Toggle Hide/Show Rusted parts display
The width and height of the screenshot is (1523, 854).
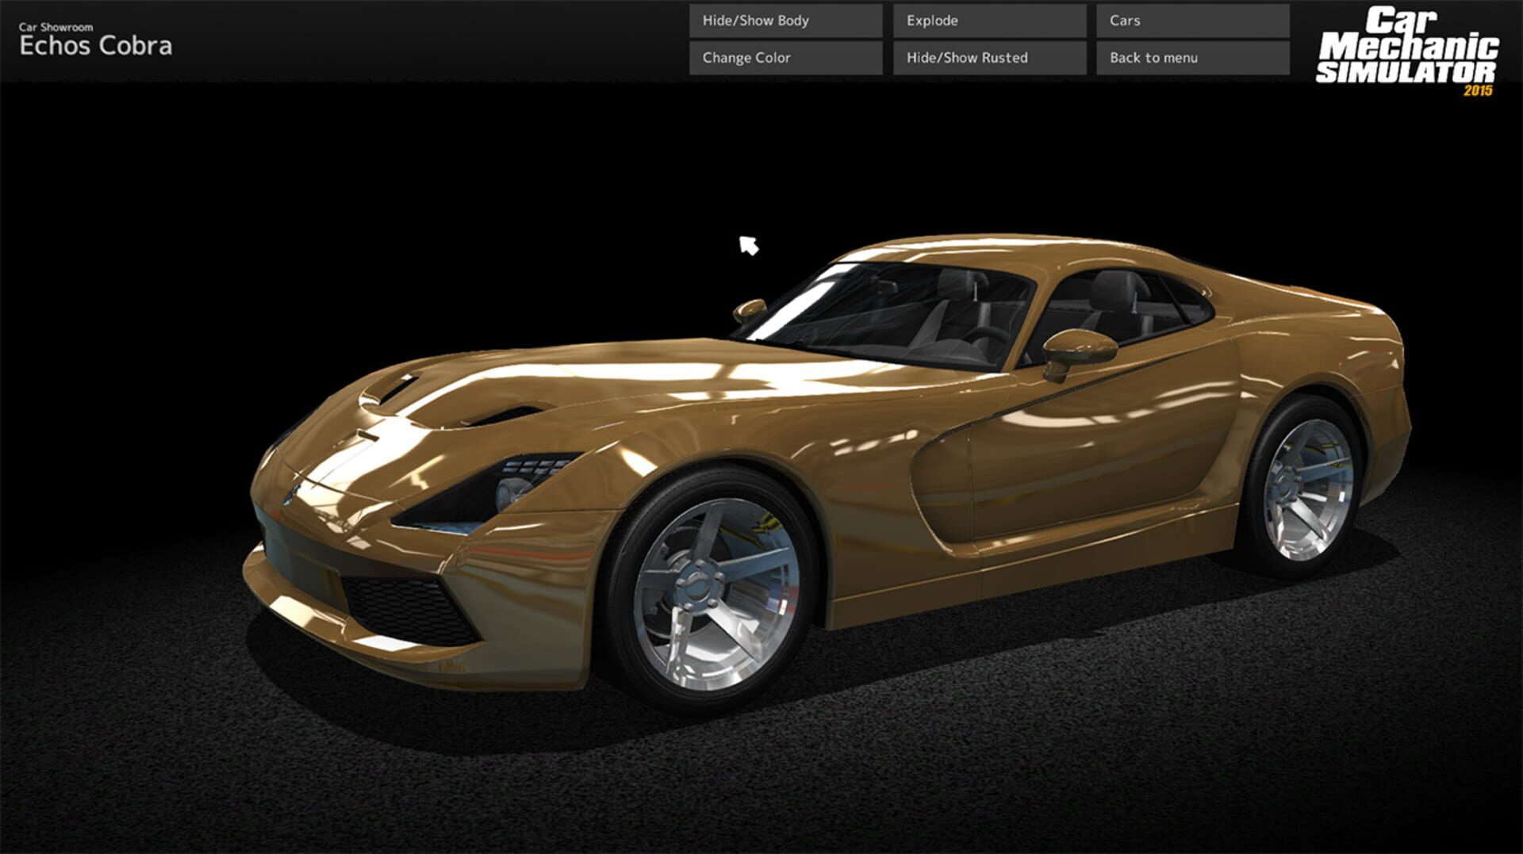[x=988, y=57]
